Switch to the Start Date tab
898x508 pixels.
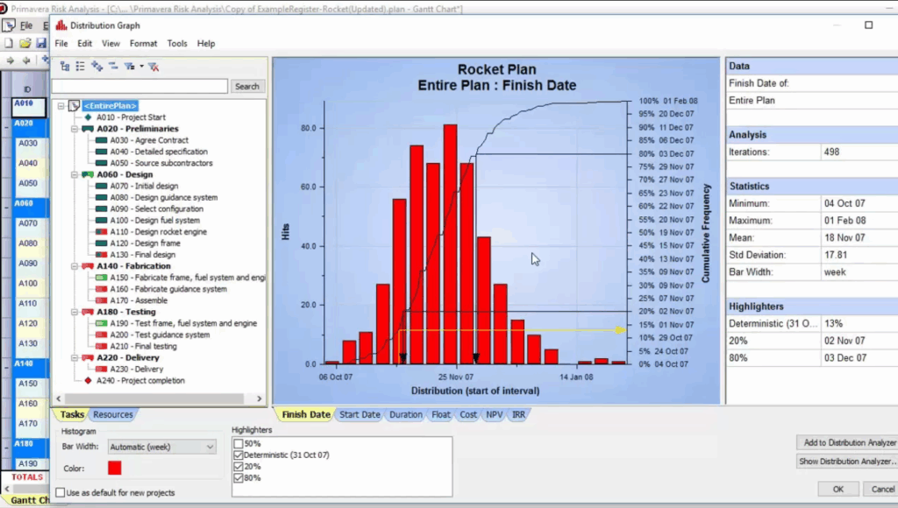coord(360,415)
